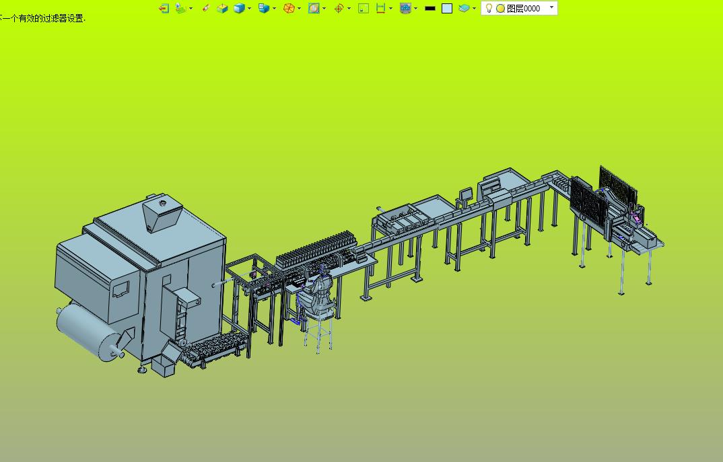Screen dimensions: 723x462
Task: Open shaded cube display dropdown arrow
Action: point(250,8)
